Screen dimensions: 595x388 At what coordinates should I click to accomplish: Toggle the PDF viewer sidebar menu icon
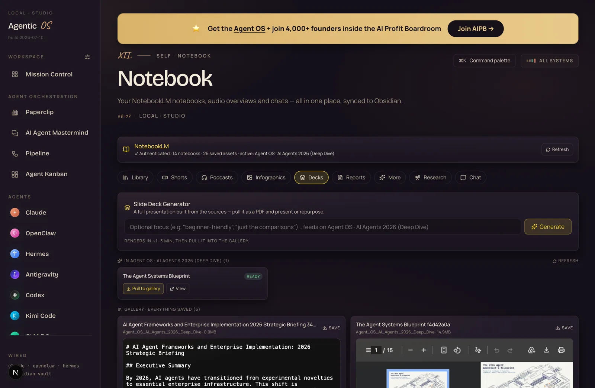pos(368,350)
